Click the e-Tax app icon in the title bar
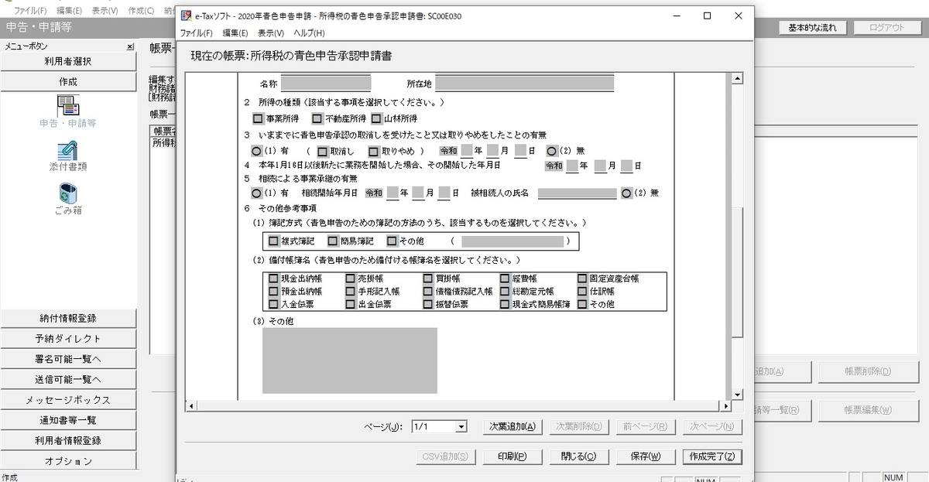 click(x=187, y=15)
